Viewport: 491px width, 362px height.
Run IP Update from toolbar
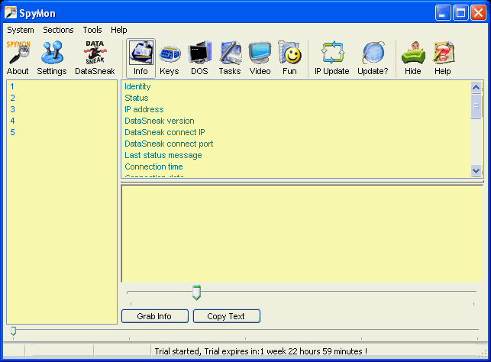coord(332,58)
